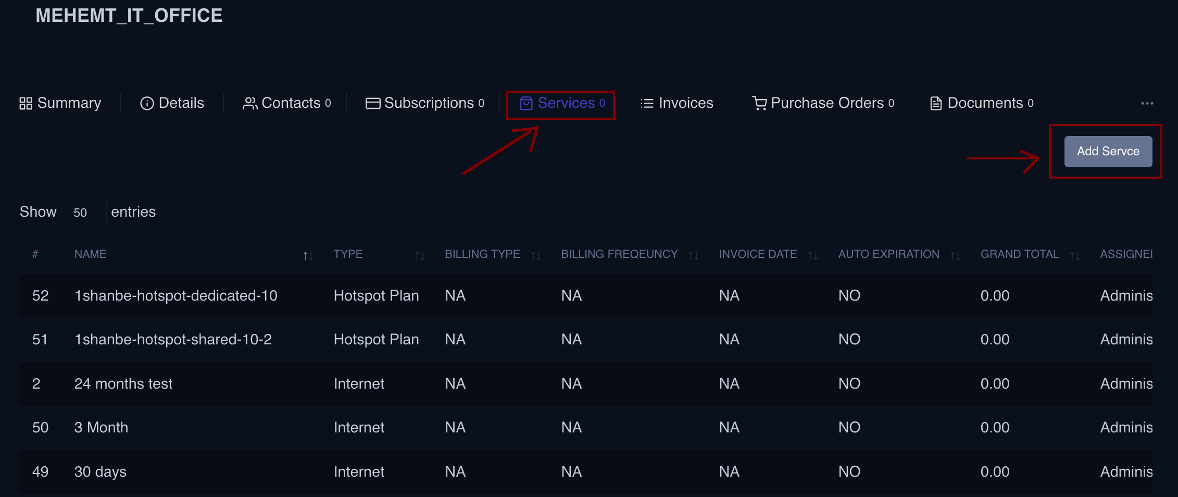1178x497 pixels.
Task: Sort table by Name column arrows
Action: [308, 255]
